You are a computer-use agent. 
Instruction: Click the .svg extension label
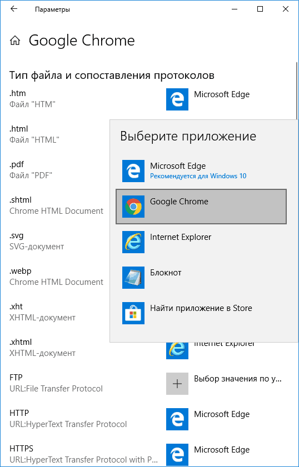coord(17,235)
